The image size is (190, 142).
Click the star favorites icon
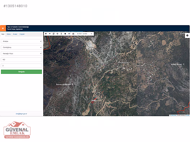65,34
